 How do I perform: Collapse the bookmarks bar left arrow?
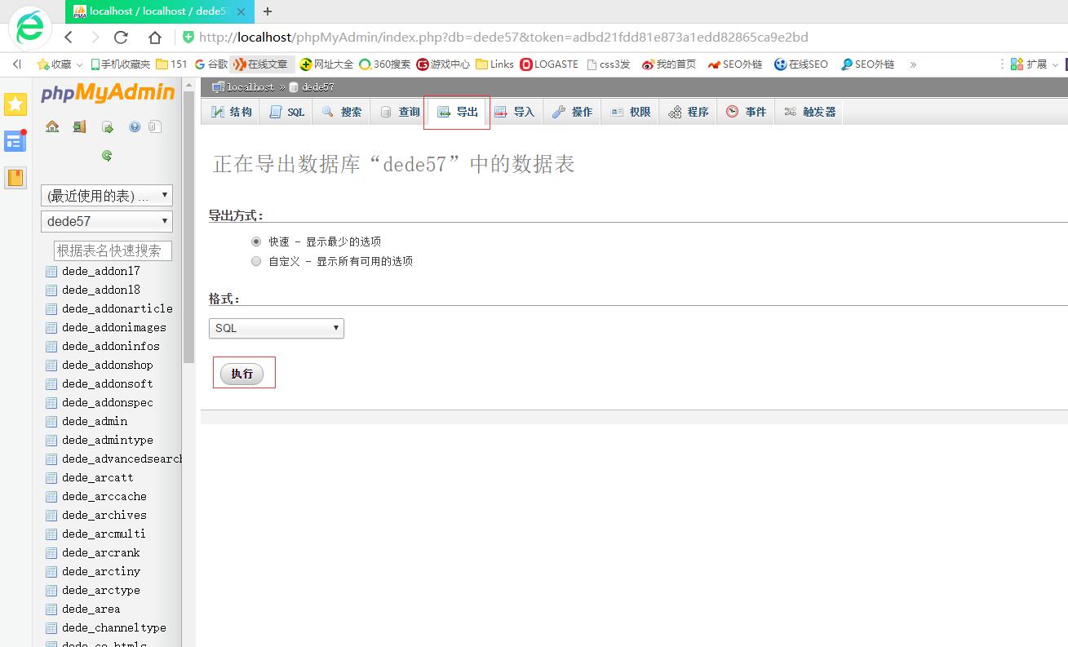click(16, 64)
